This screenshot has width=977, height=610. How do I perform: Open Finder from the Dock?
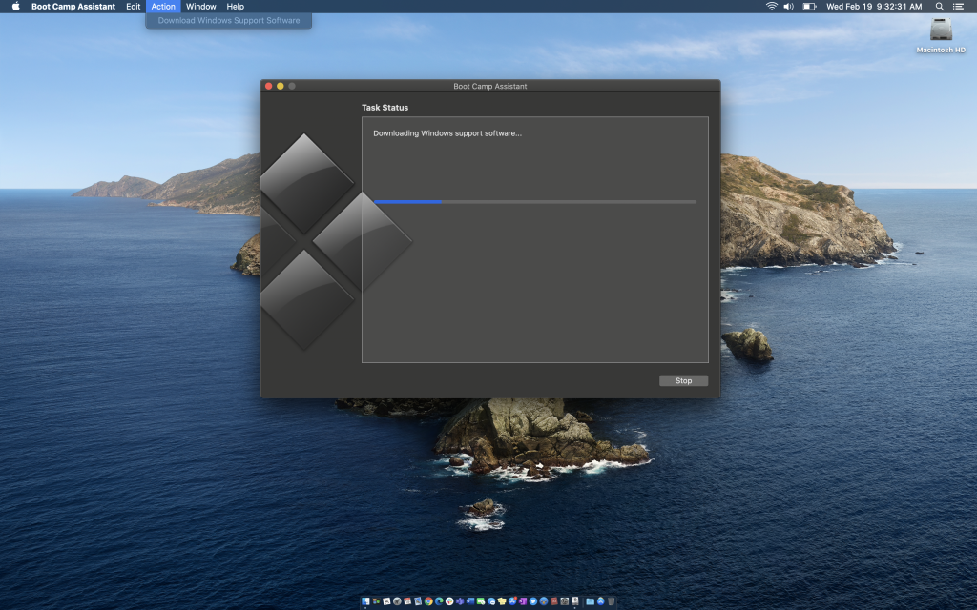365,601
